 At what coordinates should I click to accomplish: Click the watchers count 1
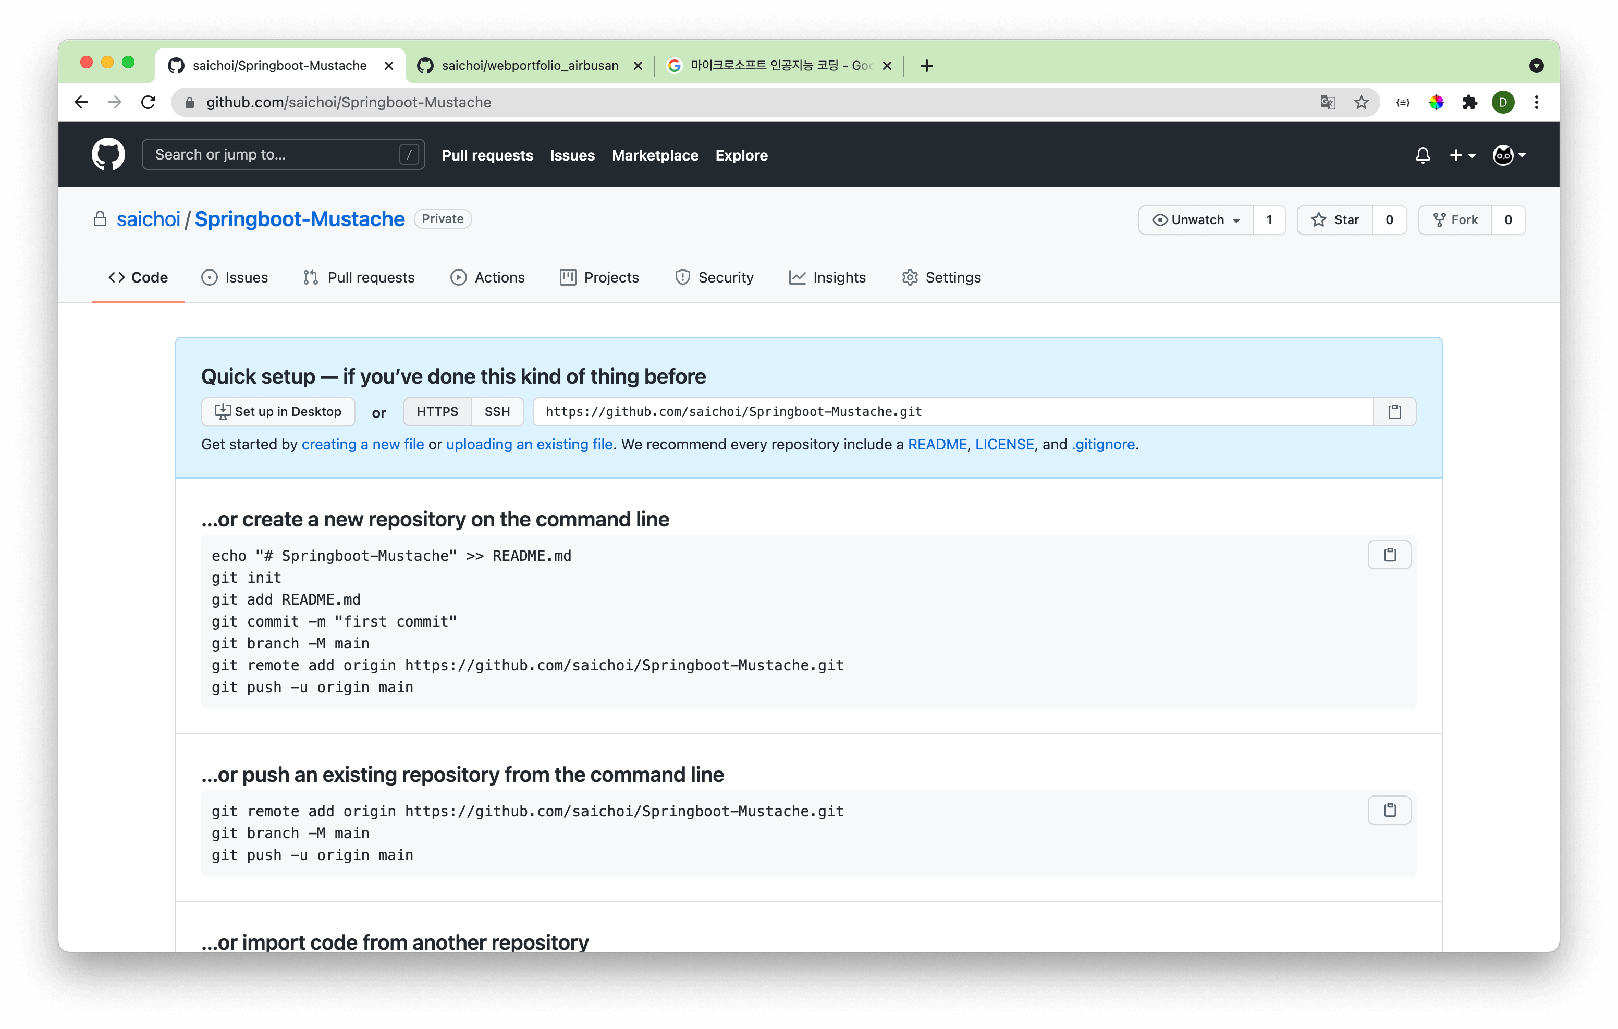point(1269,220)
